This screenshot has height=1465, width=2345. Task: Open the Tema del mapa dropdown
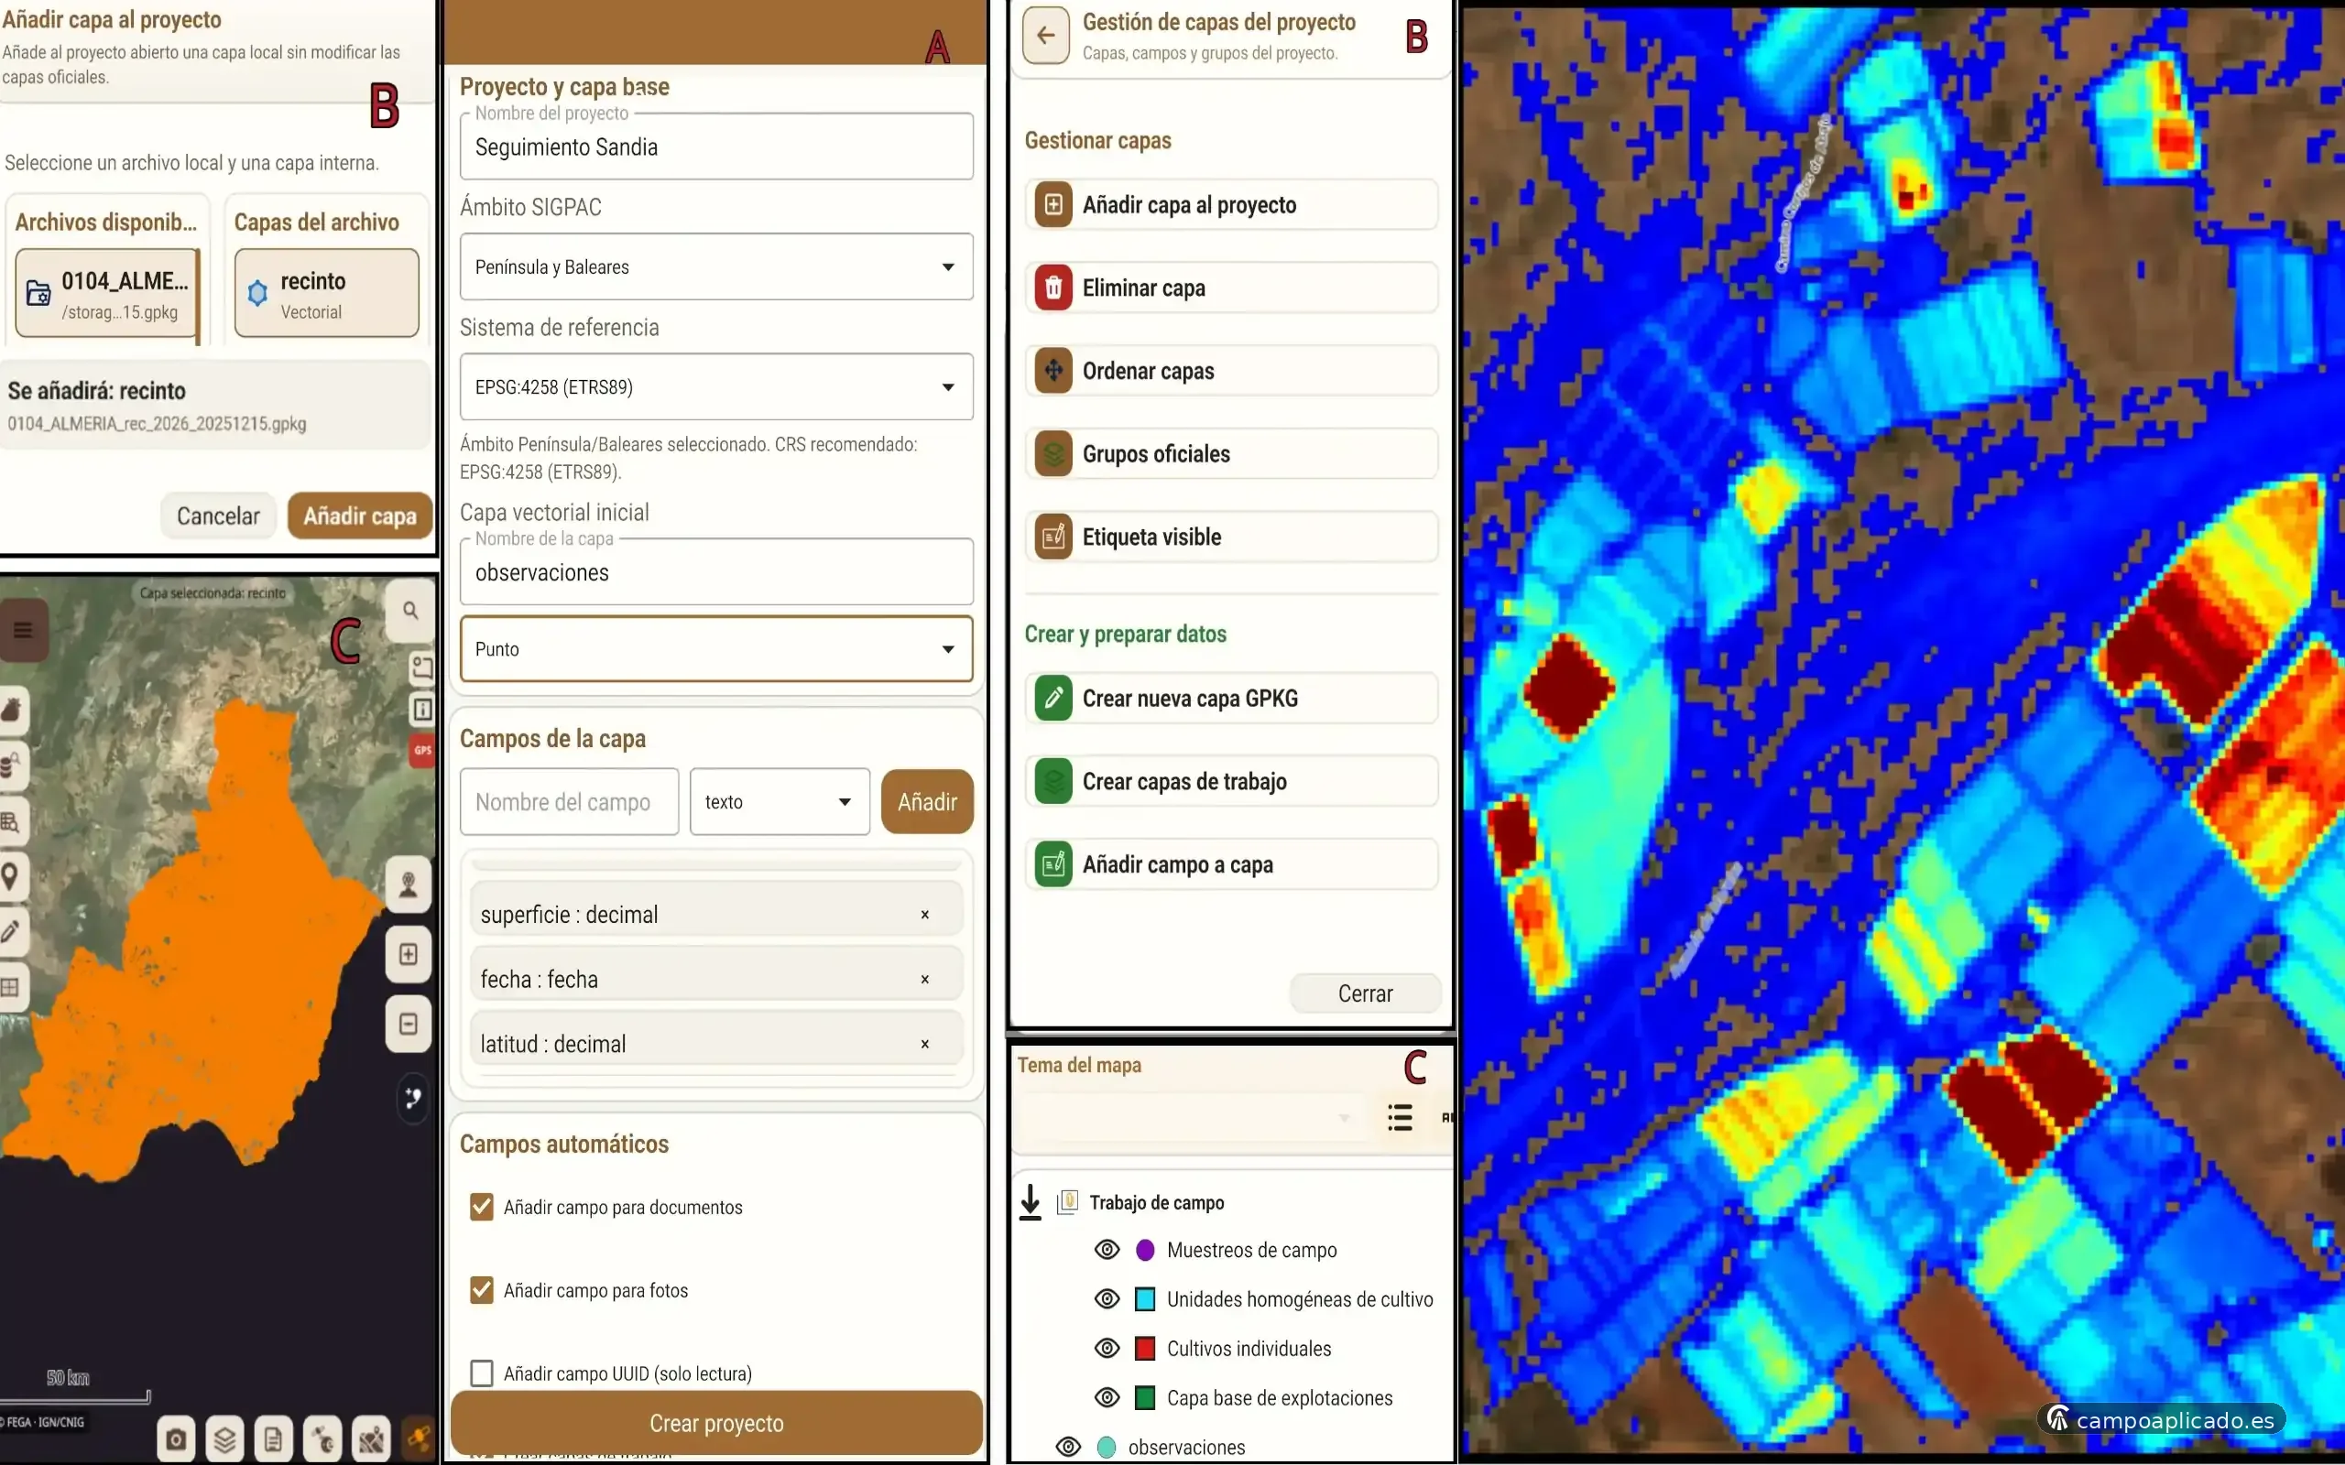[x=1192, y=1118]
